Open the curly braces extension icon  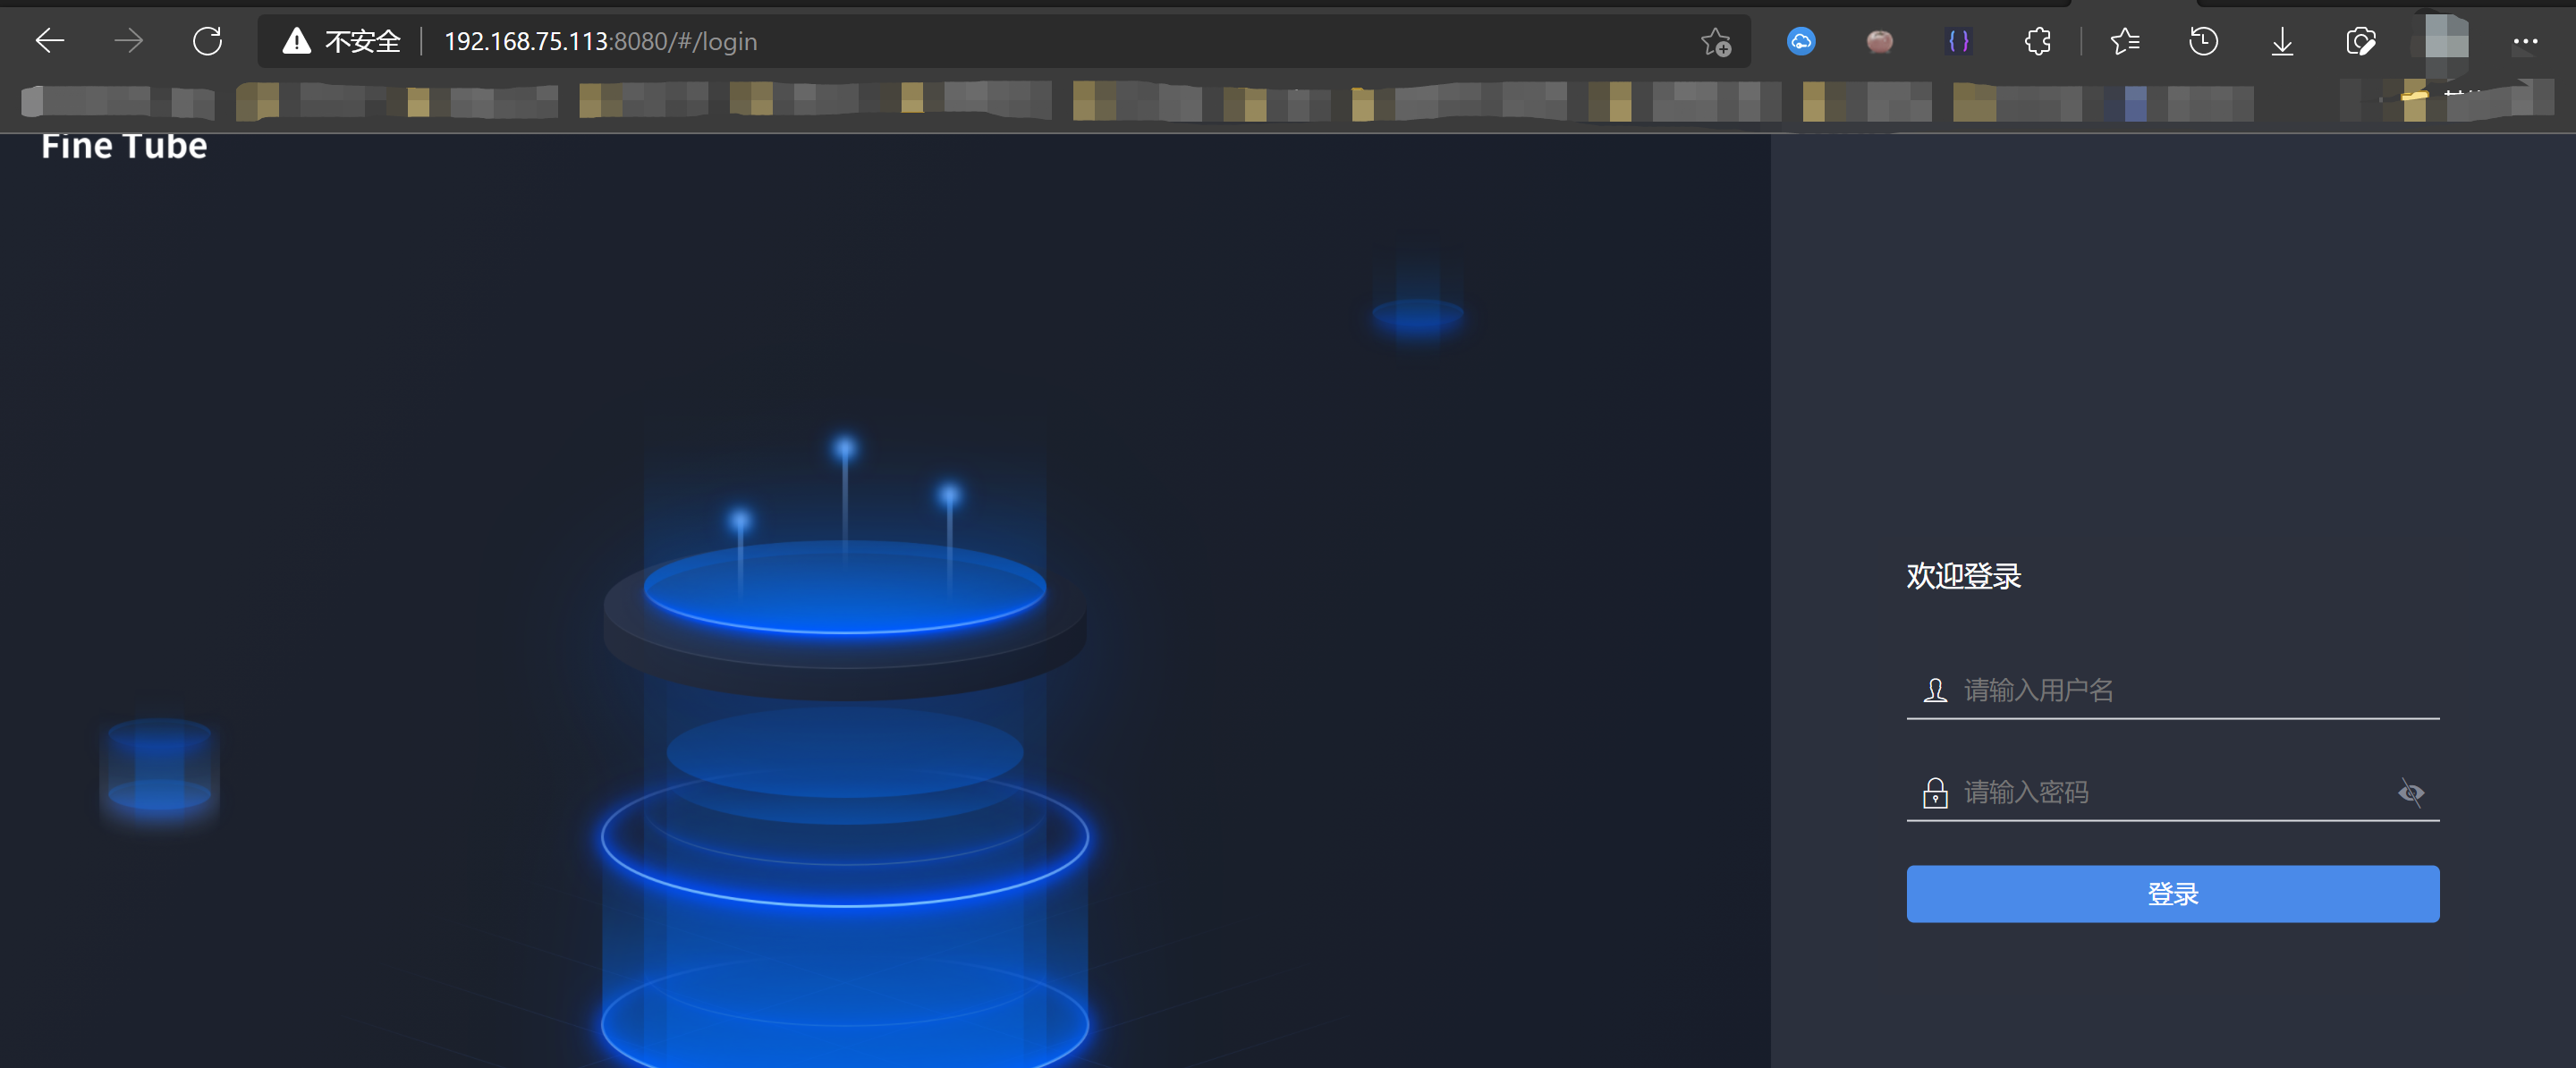point(1958,41)
